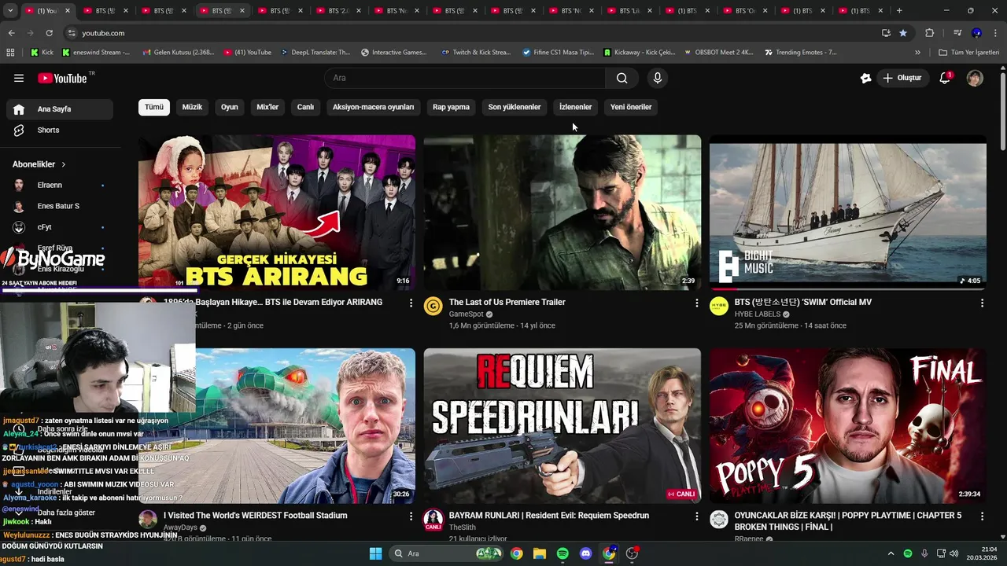Select the Müzik filter chip
This screenshot has width=1007, height=566.
(192, 107)
